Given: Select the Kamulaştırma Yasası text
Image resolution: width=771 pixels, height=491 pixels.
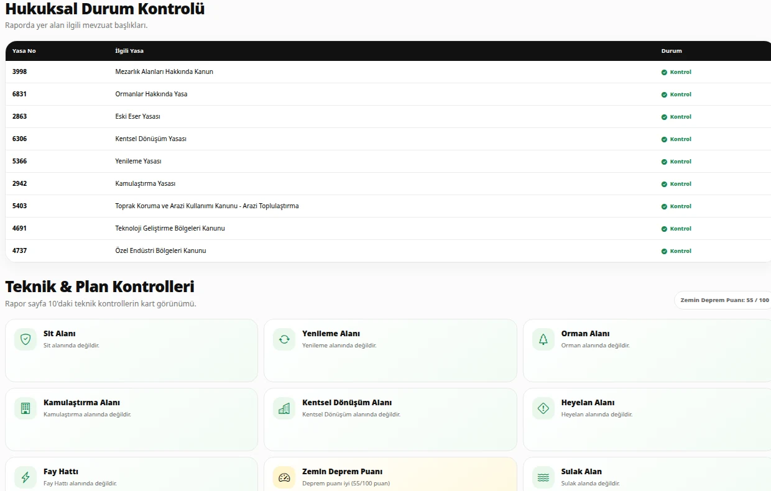Looking at the screenshot, I should point(145,183).
